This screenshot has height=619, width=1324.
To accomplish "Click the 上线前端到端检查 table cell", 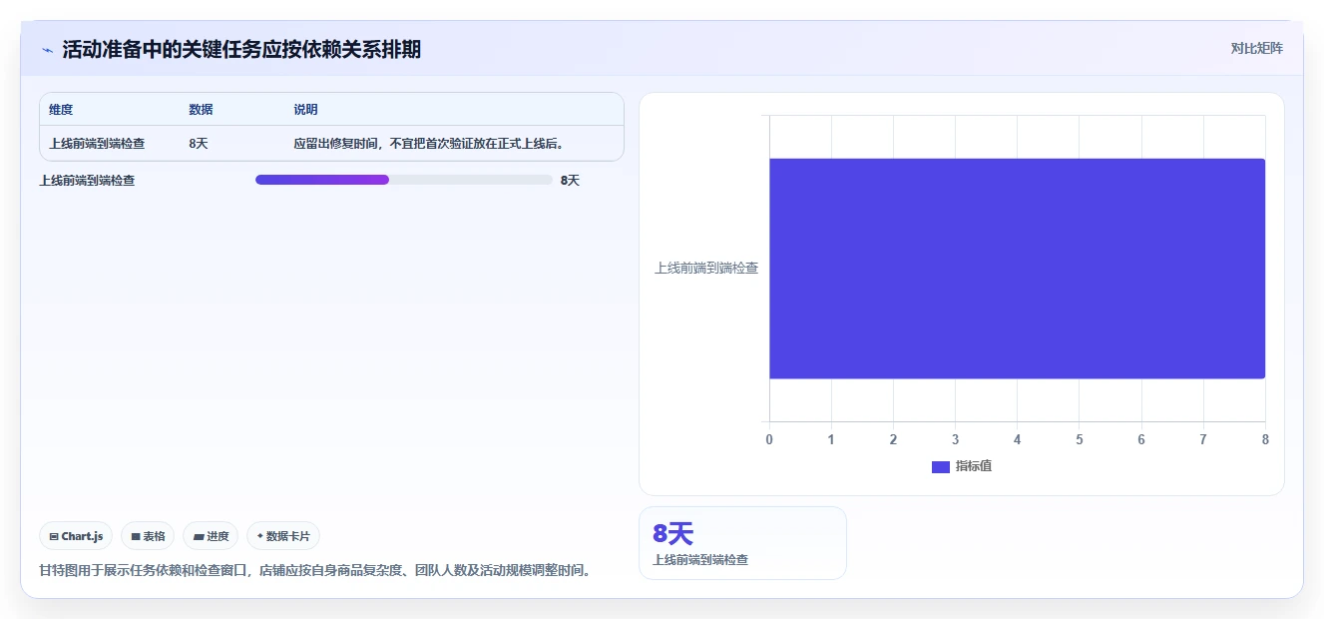I will [x=97, y=144].
